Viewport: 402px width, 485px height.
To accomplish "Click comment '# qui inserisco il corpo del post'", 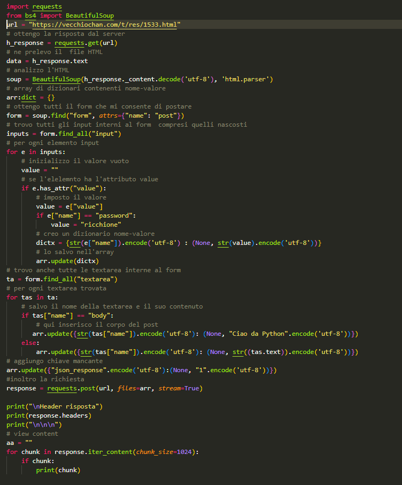I will tap(97, 325).
